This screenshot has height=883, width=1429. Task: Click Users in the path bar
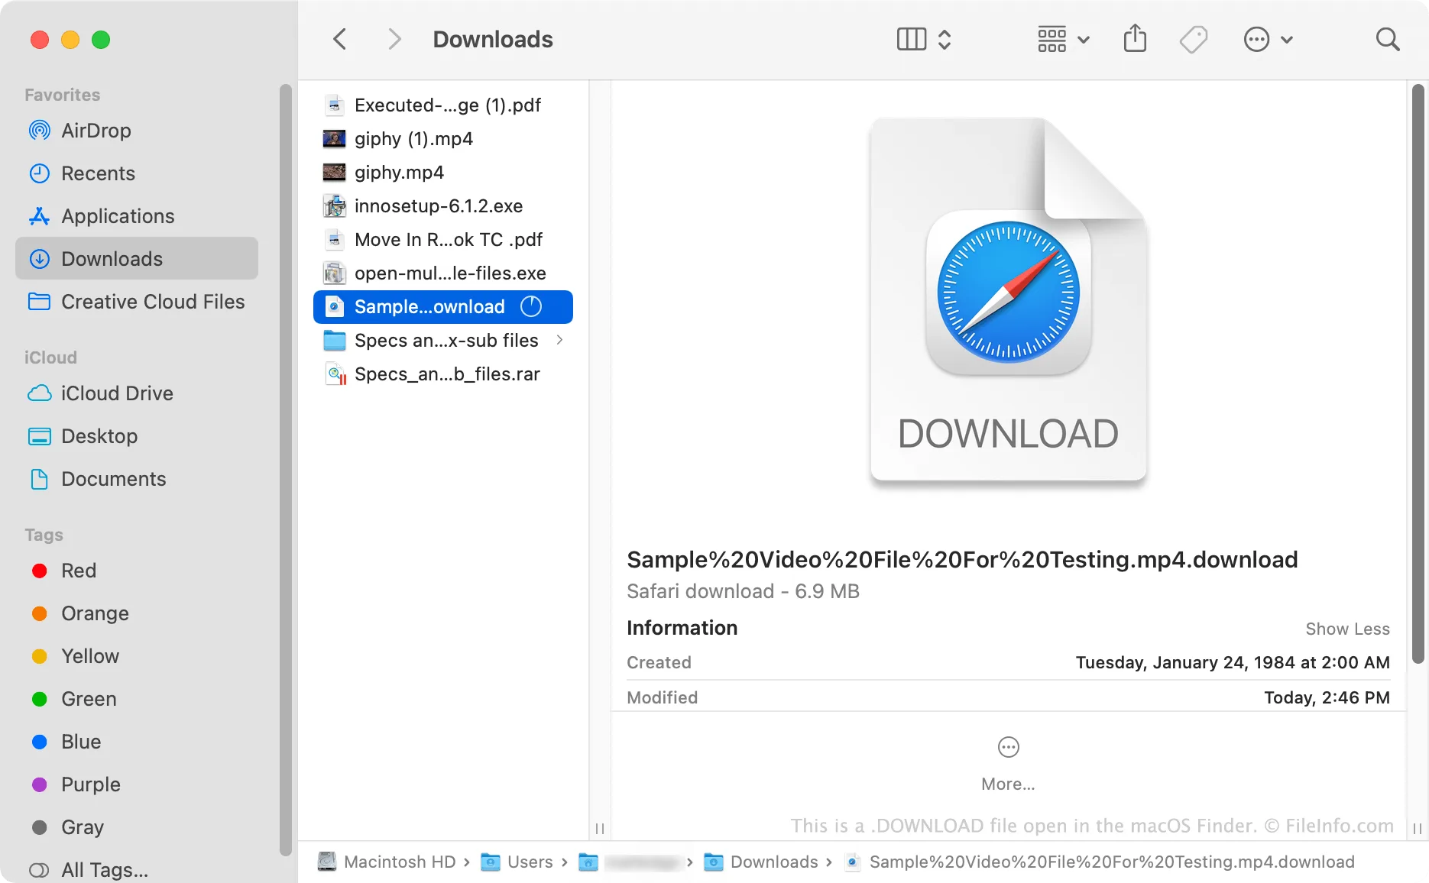pos(517,862)
